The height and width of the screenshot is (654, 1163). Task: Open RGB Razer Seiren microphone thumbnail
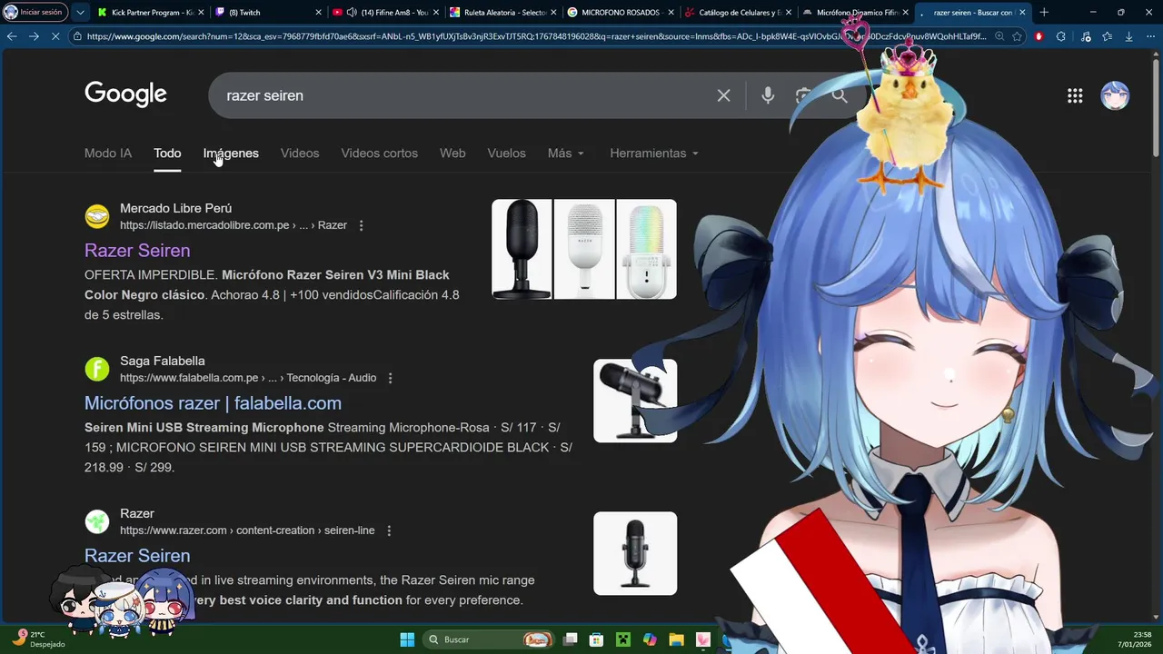point(646,249)
